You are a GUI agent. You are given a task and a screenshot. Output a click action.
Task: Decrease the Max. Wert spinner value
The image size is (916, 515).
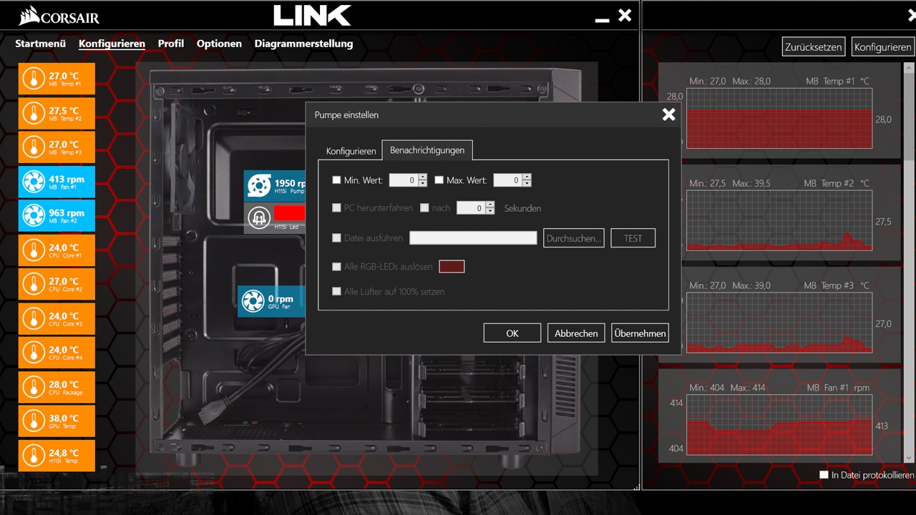(x=527, y=183)
